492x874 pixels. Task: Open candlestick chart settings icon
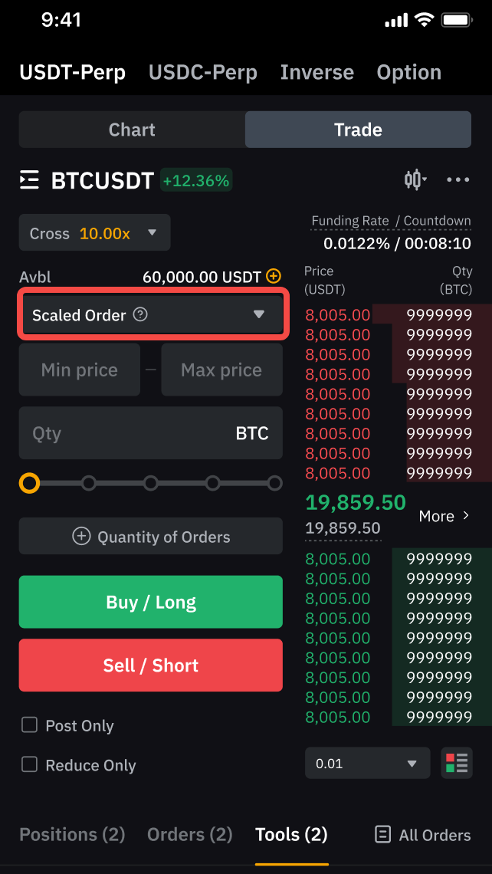click(x=415, y=180)
